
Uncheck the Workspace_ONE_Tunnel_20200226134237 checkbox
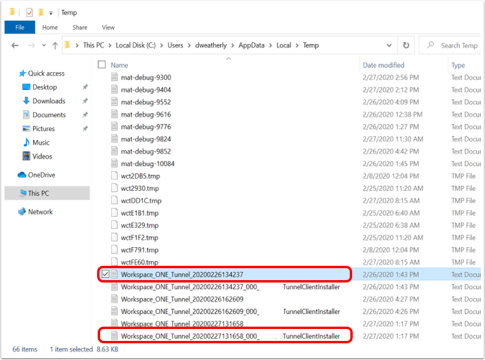pos(105,274)
